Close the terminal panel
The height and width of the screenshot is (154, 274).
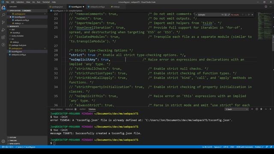[270, 109]
